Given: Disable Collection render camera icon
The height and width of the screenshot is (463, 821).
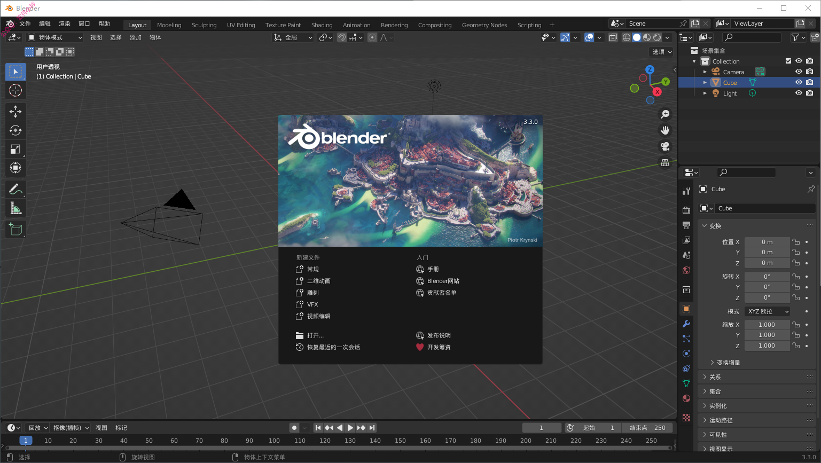Looking at the screenshot, I should tap(810, 61).
